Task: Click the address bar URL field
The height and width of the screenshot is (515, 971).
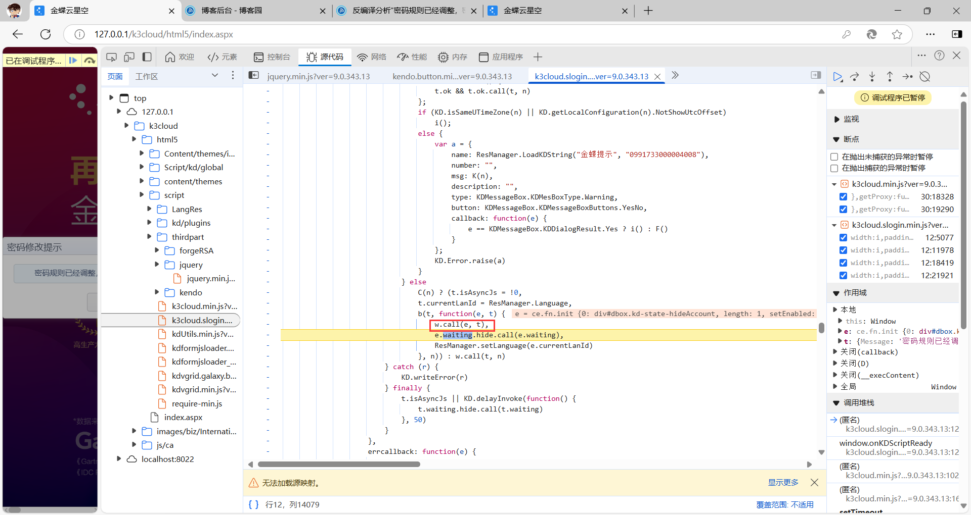Action: coord(455,34)
